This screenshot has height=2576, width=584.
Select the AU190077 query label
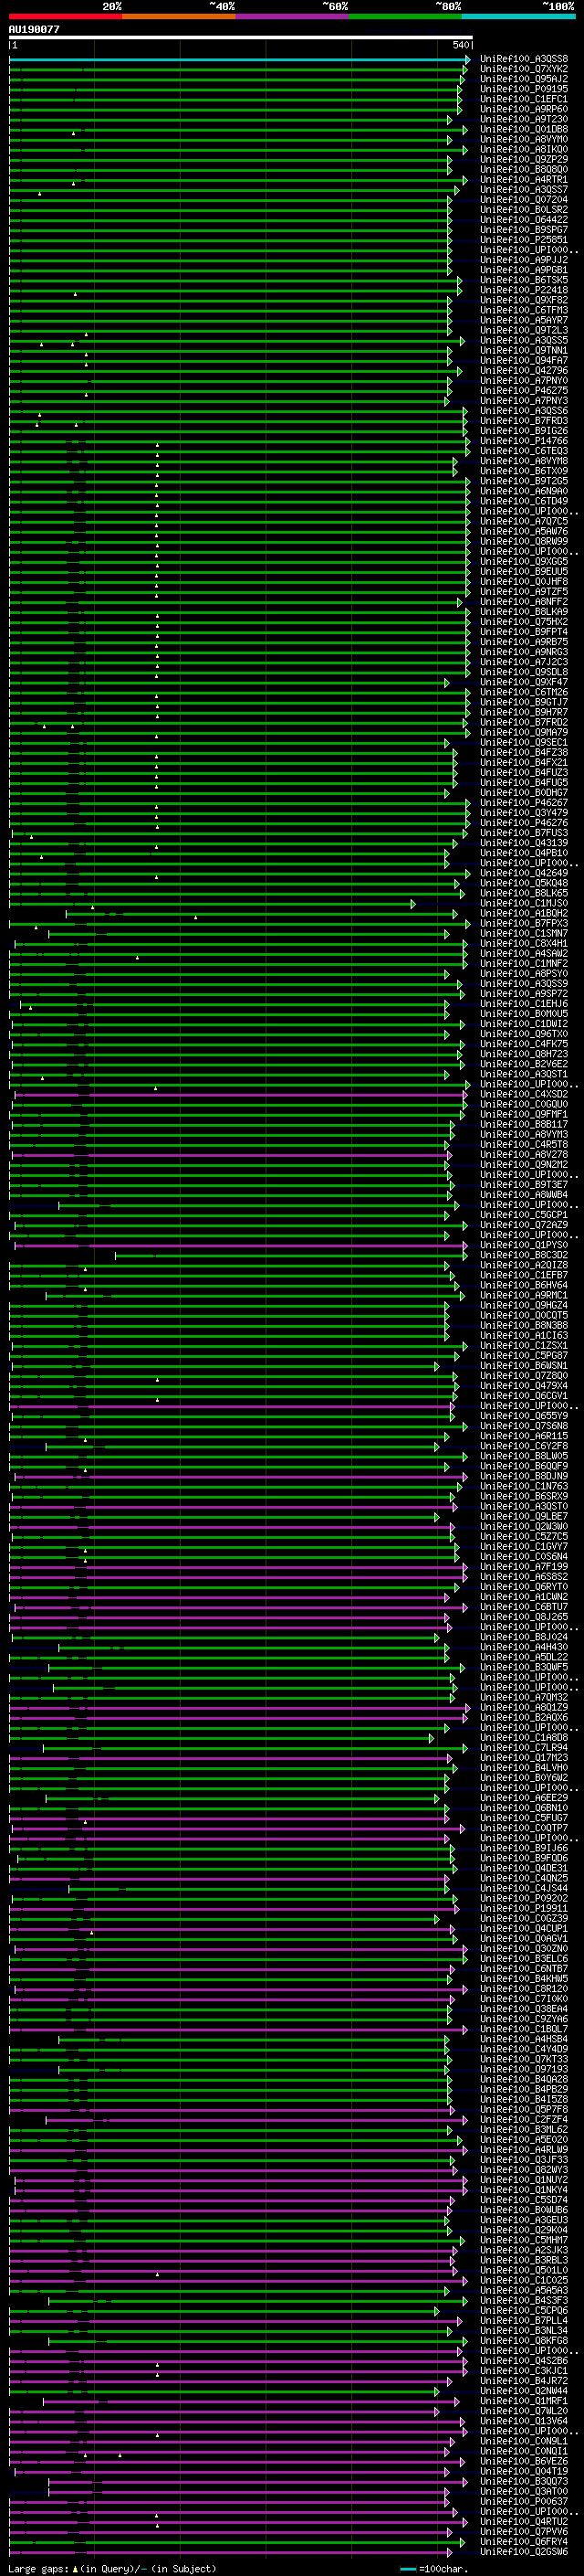(x=34, y=29)
